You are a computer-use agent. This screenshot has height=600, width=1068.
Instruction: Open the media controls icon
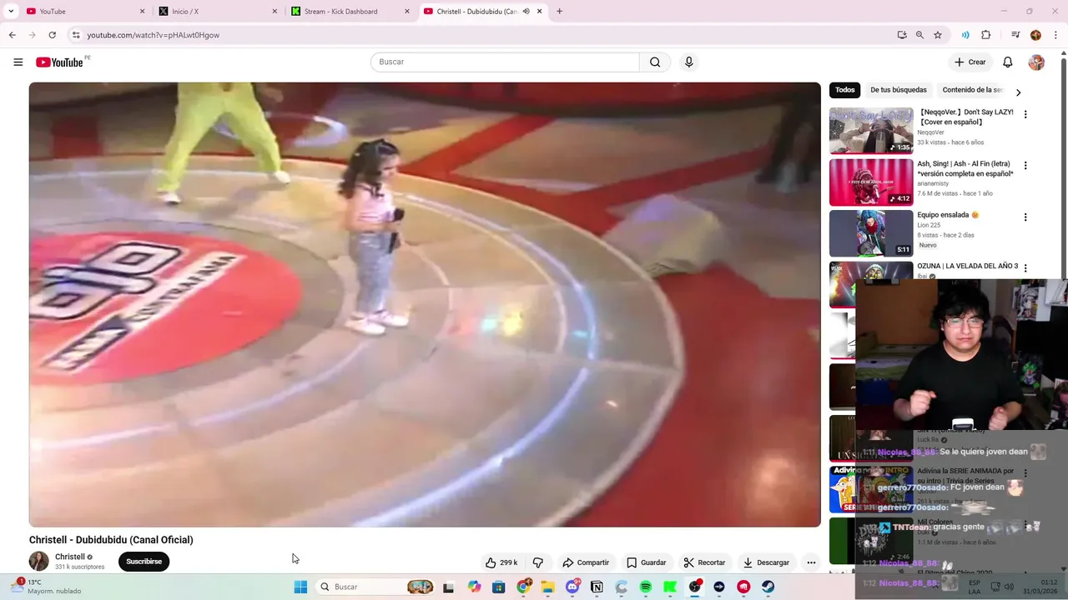tap(1015, 35)
